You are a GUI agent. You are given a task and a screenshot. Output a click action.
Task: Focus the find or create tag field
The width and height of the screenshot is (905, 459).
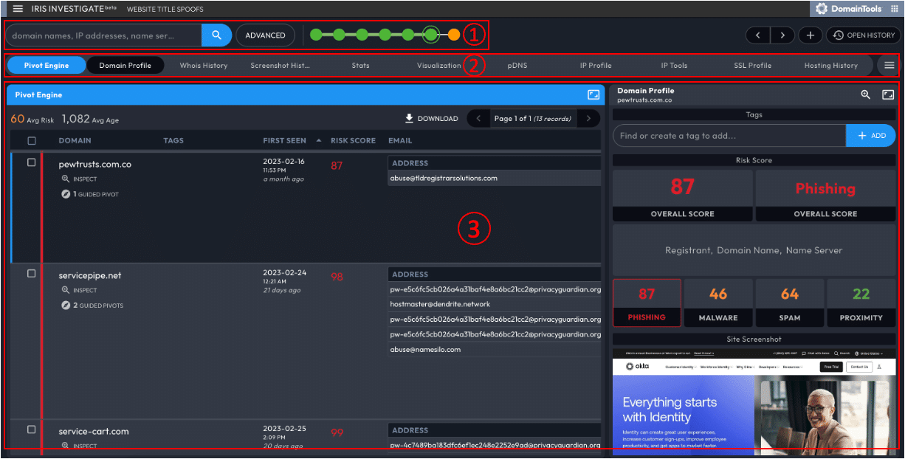point(729,136)
